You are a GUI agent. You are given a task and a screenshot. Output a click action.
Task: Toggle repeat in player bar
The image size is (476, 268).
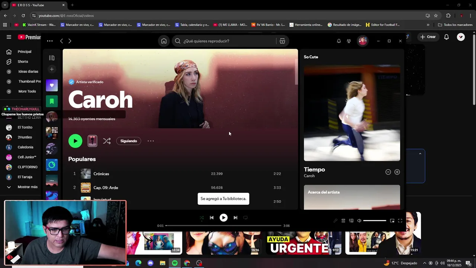[x=245, y=218]
